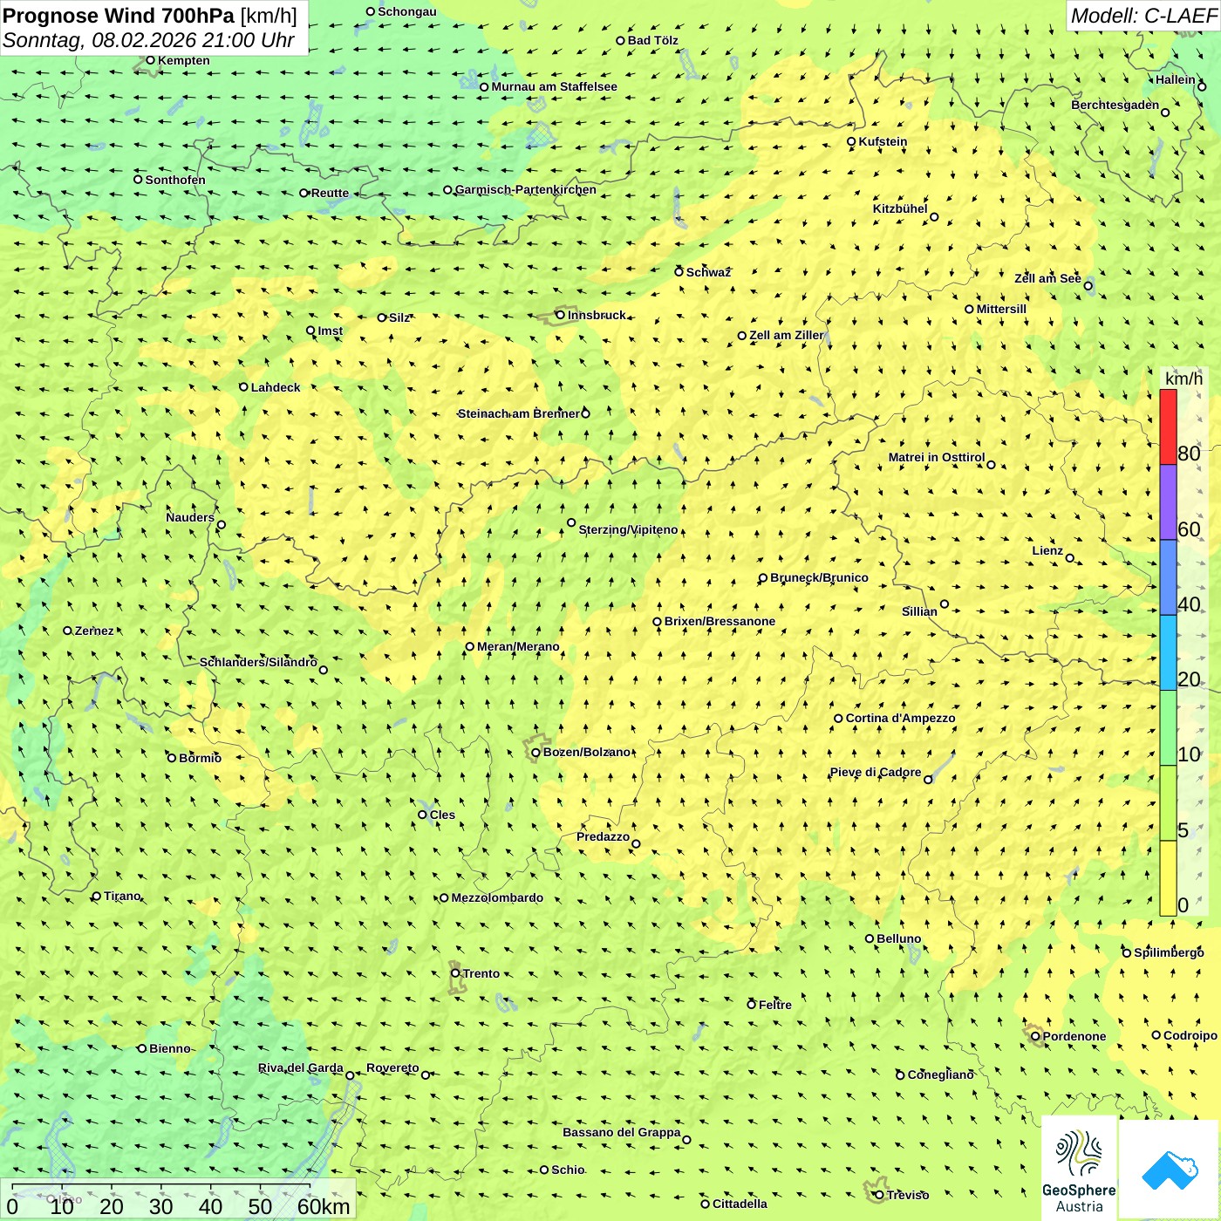Image resolution: width=1221 pixels, height=1221 pixels.
Task: Click the 'Zell am See' label
Action: click(1047, 278)
